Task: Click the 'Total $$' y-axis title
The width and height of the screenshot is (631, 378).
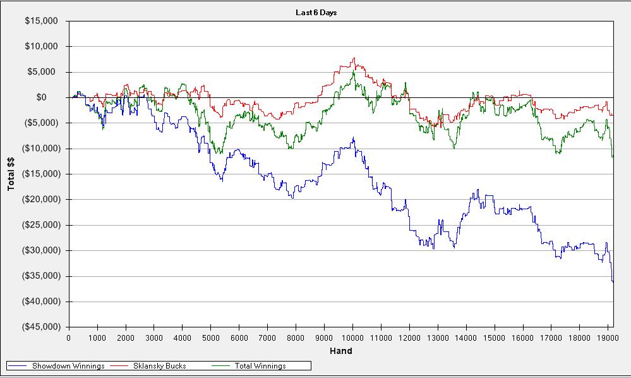Action: 11,174
